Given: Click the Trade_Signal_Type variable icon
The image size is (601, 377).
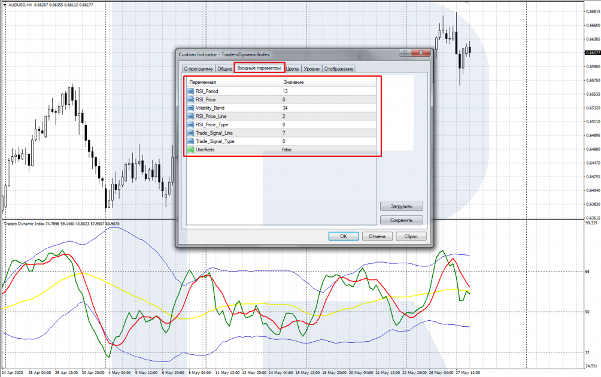Looking at the screenshot, I should 190,141.
